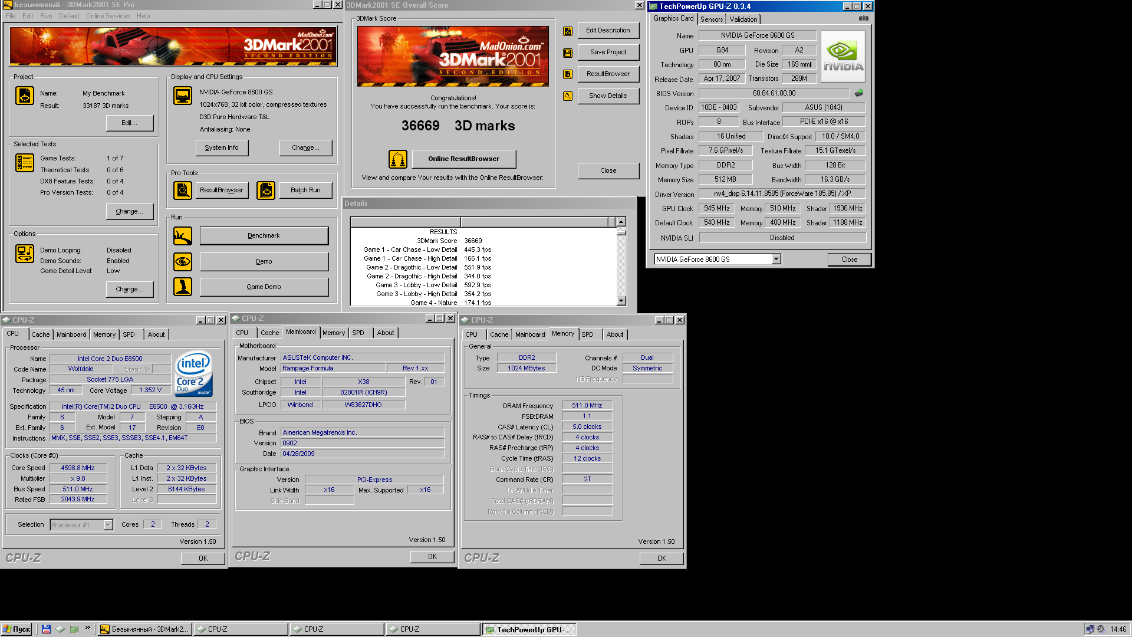Click the Edit Description icon in Overall Score window
1132x637 pixels.
[568, 31]
